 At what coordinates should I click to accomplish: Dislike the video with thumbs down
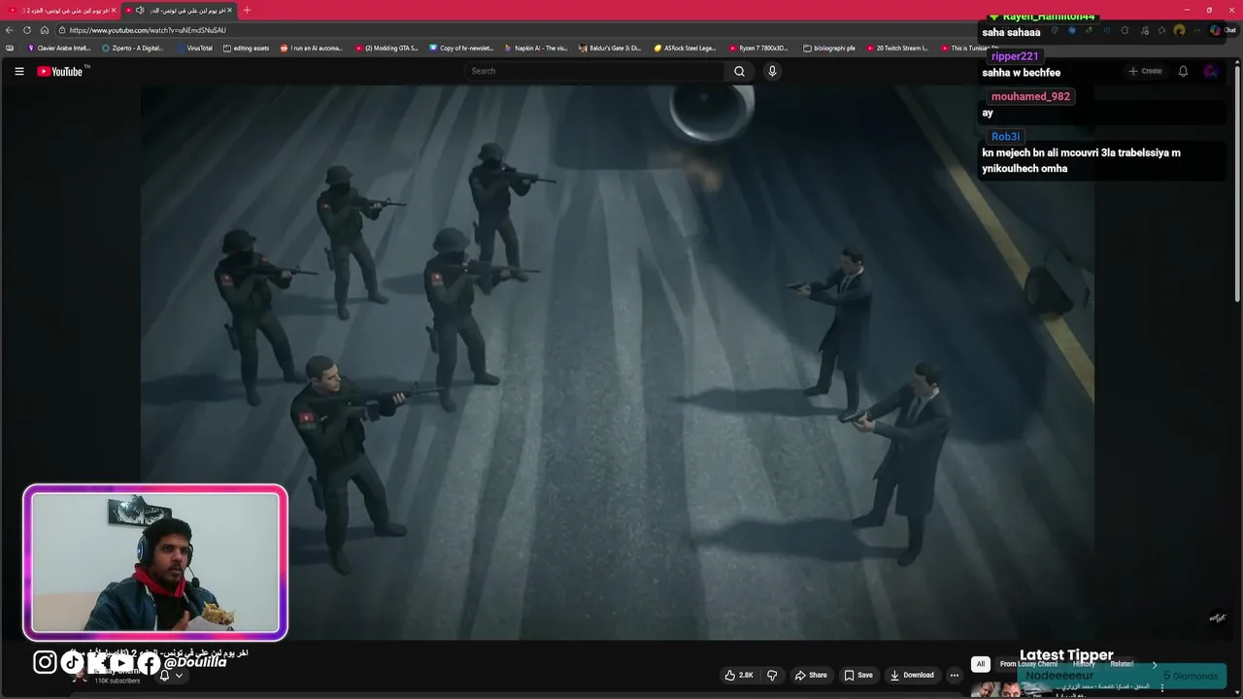coord(772,675)
